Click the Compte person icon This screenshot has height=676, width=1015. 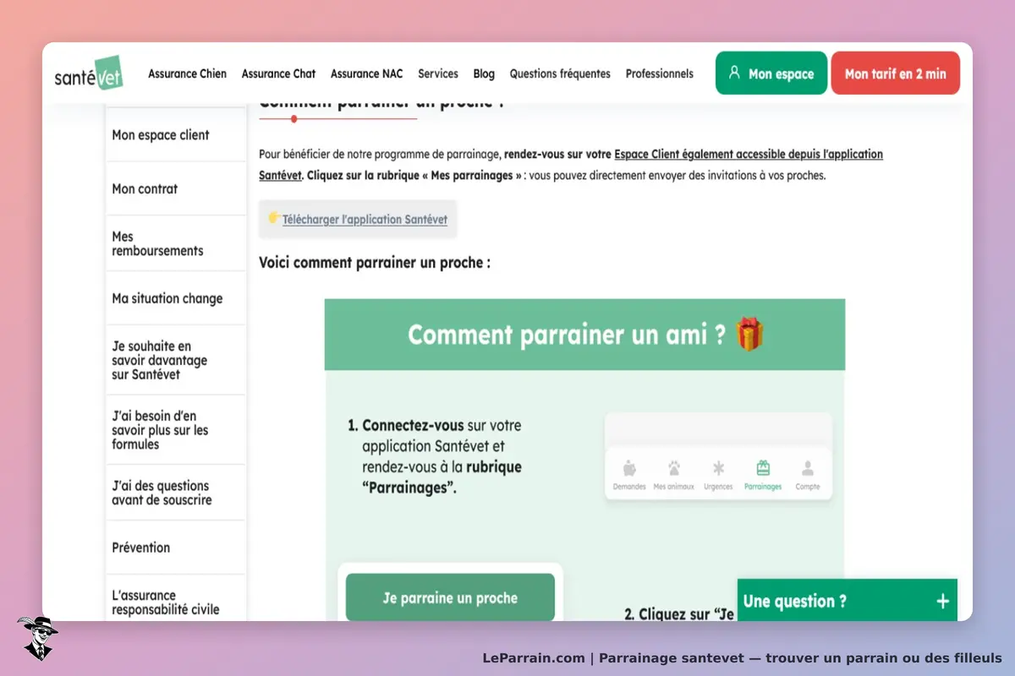pos(808,468)
